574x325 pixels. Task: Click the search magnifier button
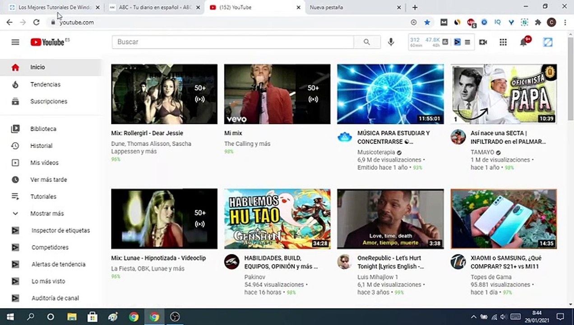click(x=366, y=42)
